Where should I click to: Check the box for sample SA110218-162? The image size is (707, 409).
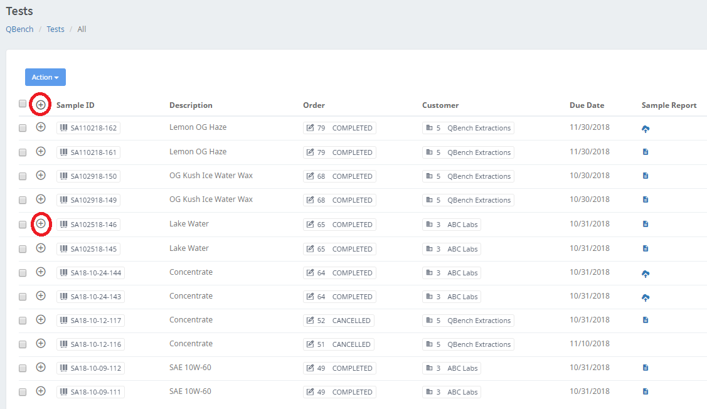point(23,128)
